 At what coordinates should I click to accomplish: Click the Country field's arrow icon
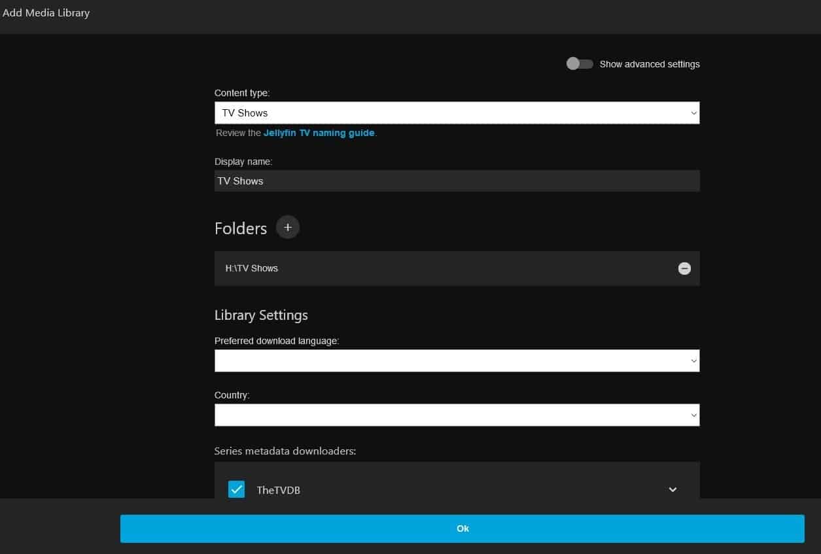pyautogui.click(x=693, y=415)
